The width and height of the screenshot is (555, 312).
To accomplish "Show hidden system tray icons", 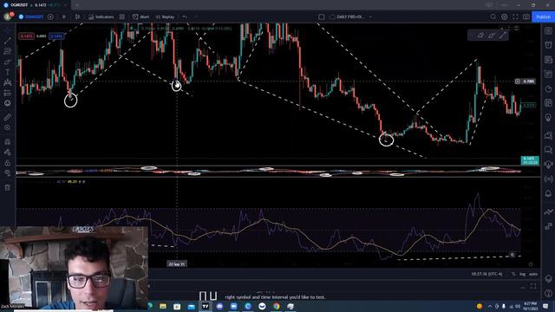I will click(x=490, y=306).
